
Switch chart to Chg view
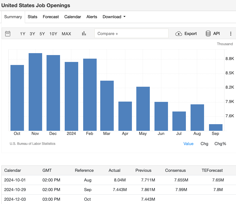(204, 144)
